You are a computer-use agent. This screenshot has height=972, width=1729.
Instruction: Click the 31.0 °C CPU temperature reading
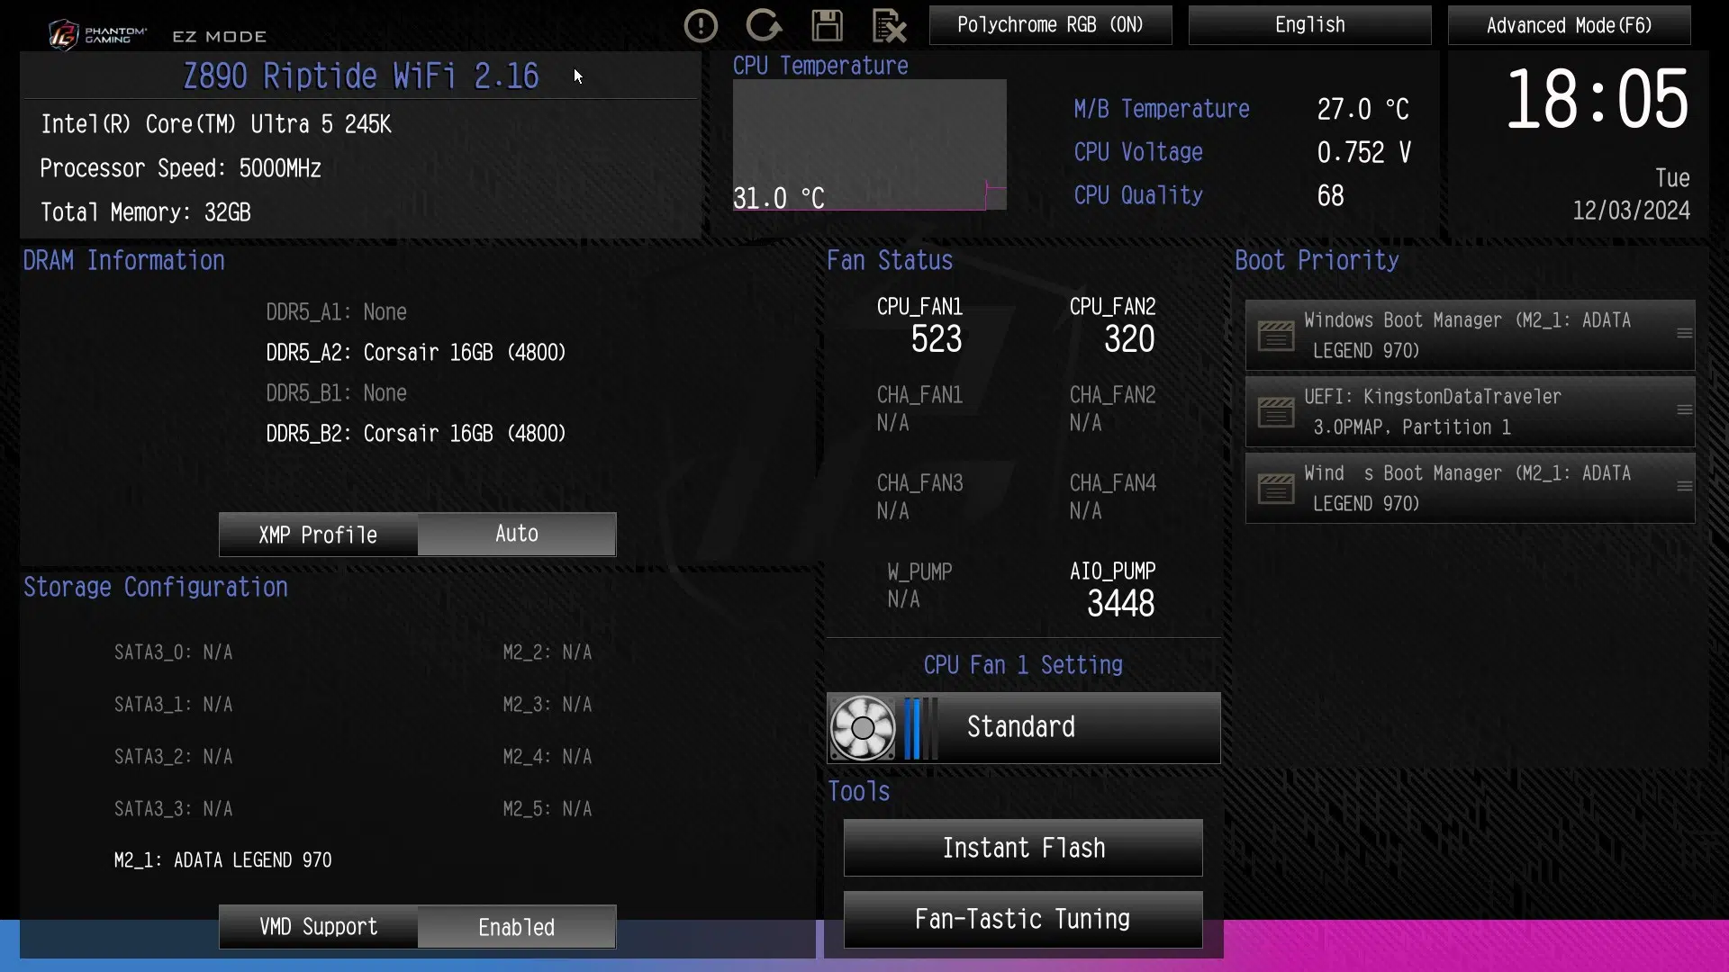coord(778,198)
